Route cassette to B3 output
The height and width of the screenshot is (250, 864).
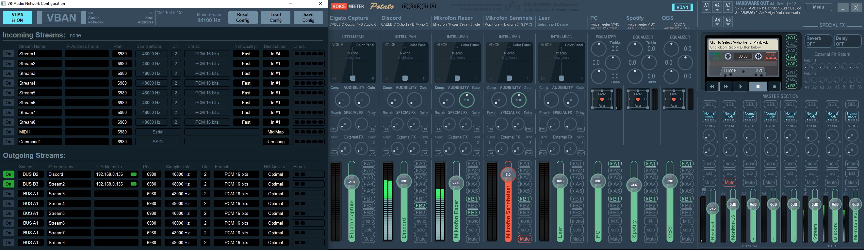click(791, 86)
